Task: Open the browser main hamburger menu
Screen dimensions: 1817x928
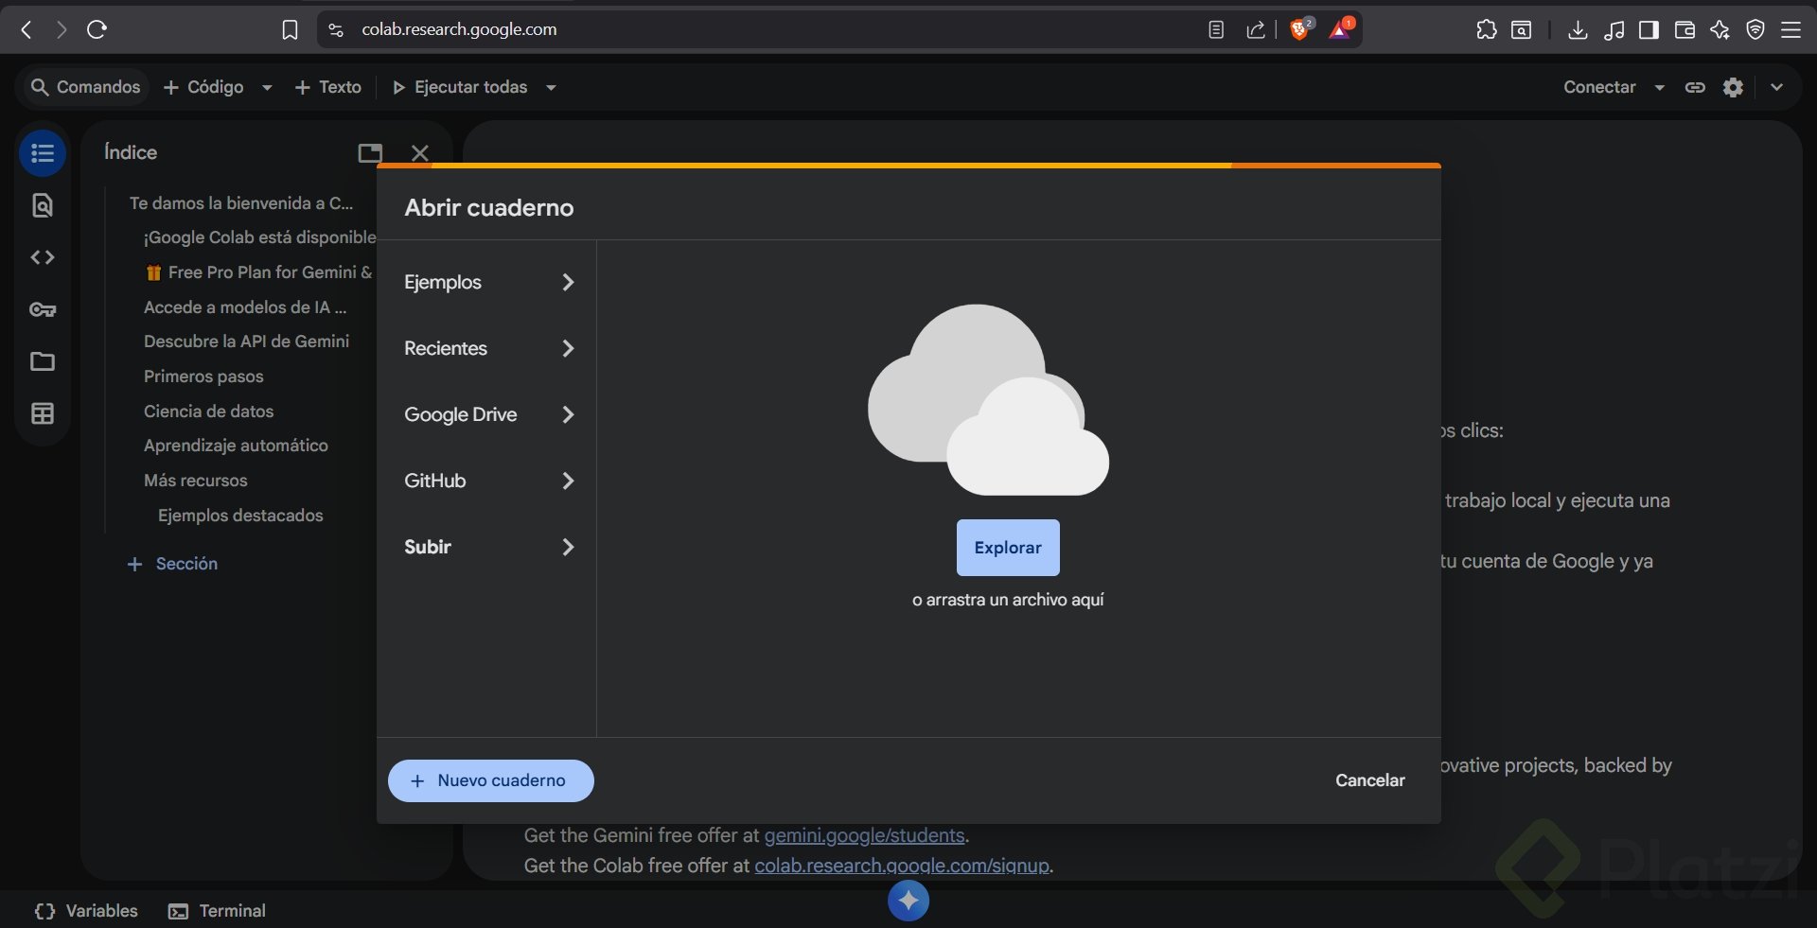Action: [x=1791, y=30]
